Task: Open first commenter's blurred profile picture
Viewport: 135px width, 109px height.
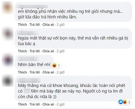Action: click(8, 8)
